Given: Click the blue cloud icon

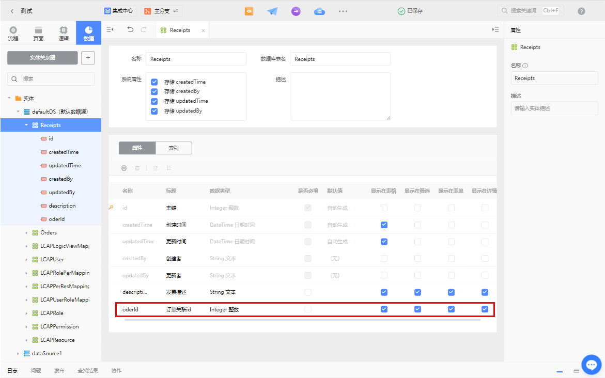Looking at the screenshot, I should [x=319, y=11].
